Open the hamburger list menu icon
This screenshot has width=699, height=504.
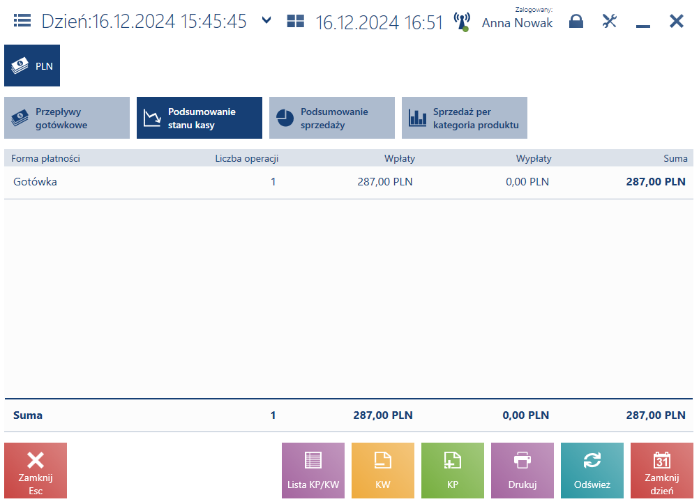click(x=22, y=21)
